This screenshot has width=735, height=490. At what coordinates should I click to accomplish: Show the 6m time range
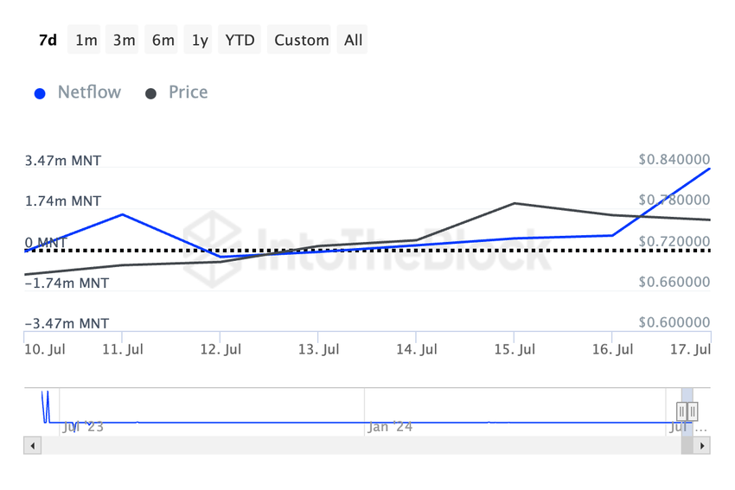(x=163, y=40)
